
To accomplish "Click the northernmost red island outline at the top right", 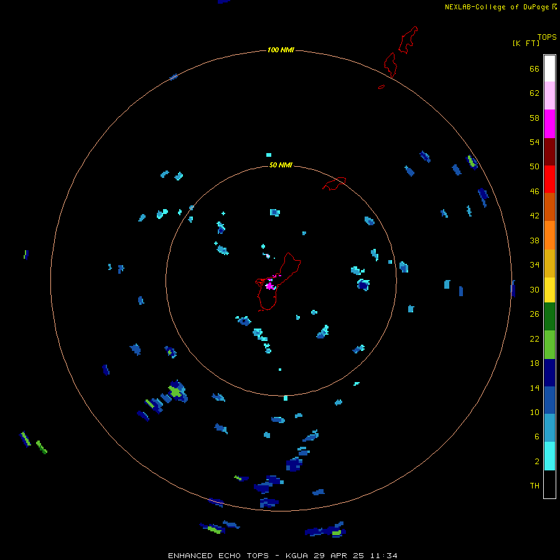I will (x=408, y=40).
